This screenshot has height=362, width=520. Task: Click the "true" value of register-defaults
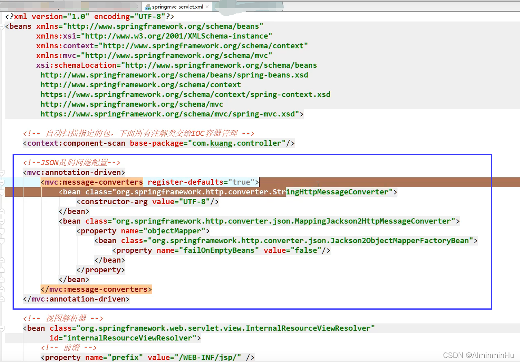pos(241,182)
